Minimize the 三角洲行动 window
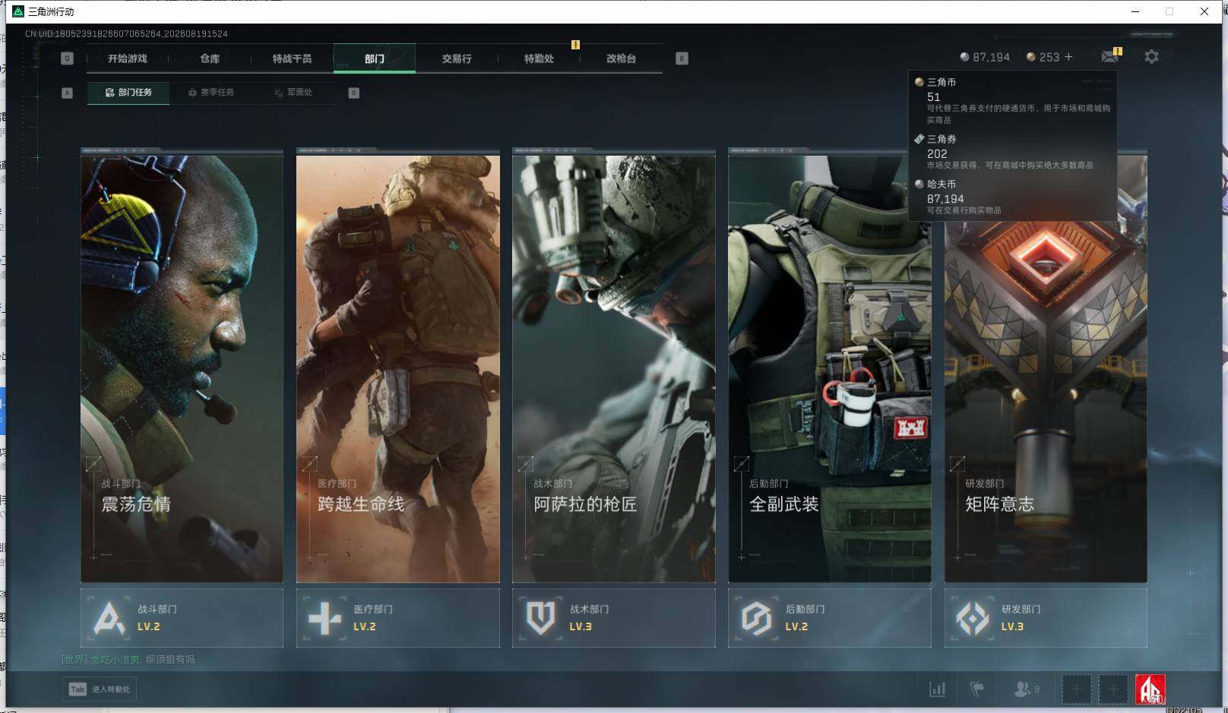Image resolution: width=1228 pixels, height=713 pixels. [1135, 11]
